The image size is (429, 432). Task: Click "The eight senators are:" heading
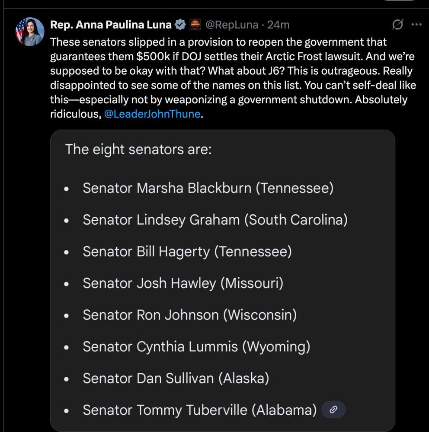(138, 150)
